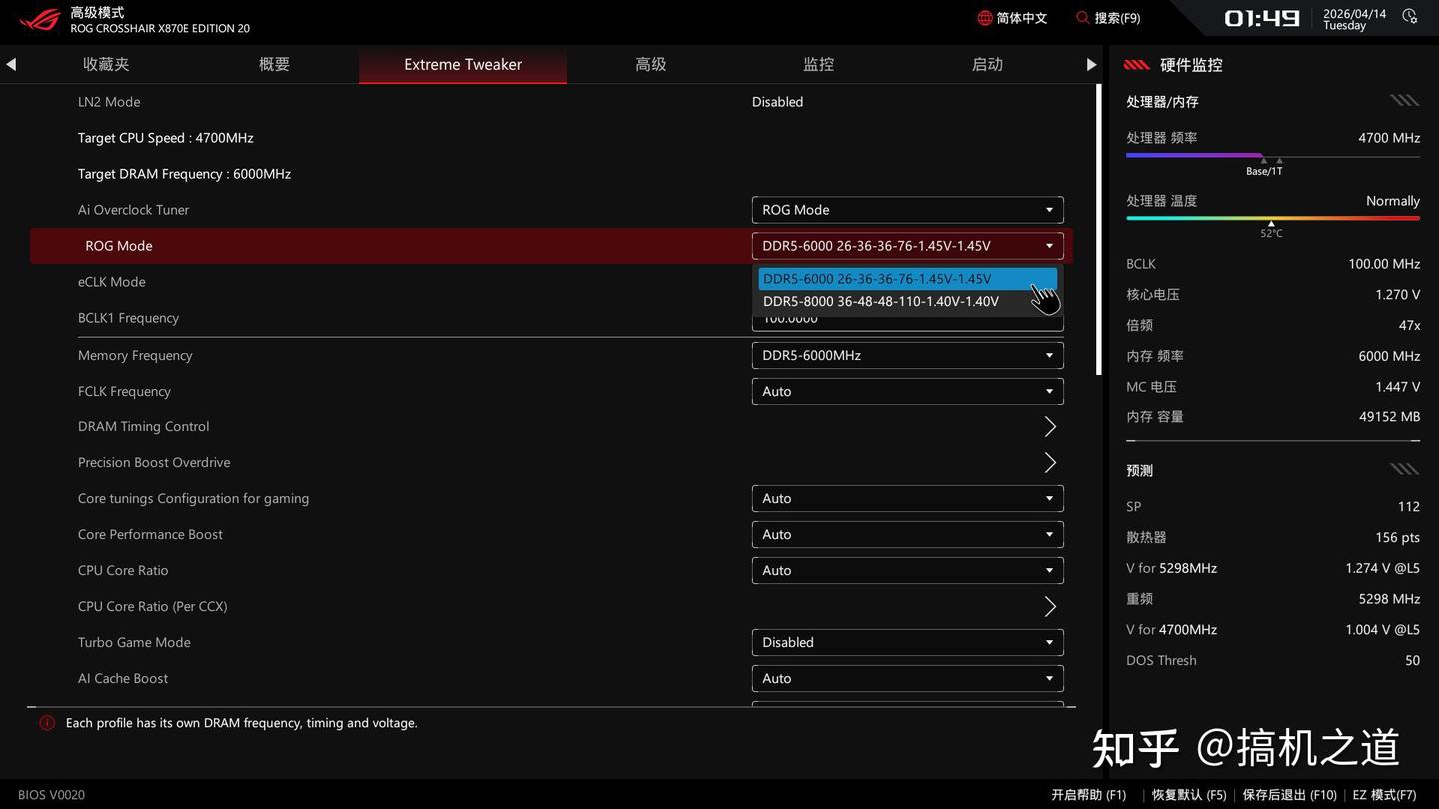Click the MC 电压 1.447 V reading

(x=1273, y=387)
